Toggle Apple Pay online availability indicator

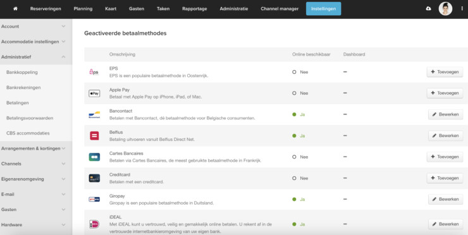[x=294, y=93]
